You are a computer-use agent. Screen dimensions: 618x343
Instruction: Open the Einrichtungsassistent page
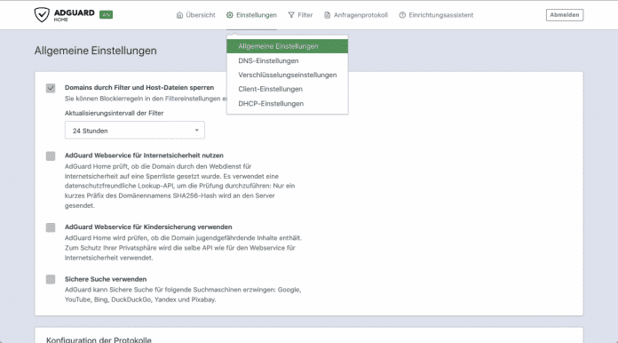(436, 15)
